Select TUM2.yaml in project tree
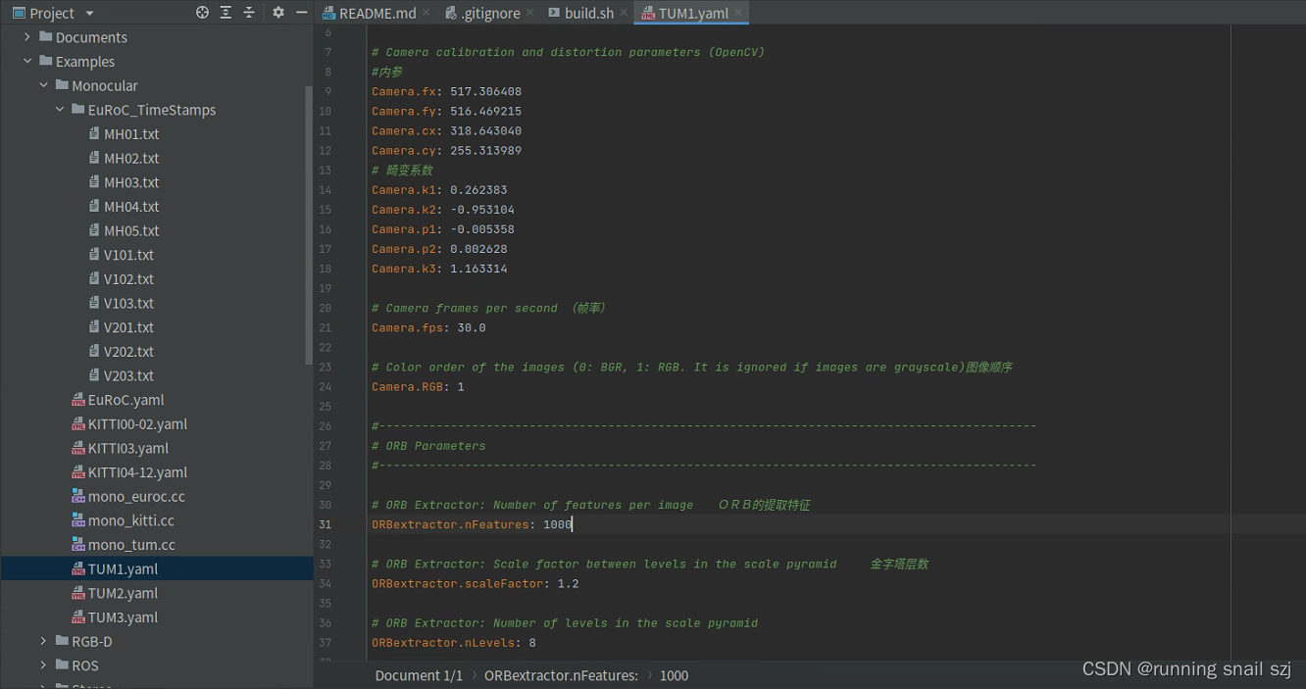Image resolution: width=1306 pixels, height=689 pixels. point(123,593)
